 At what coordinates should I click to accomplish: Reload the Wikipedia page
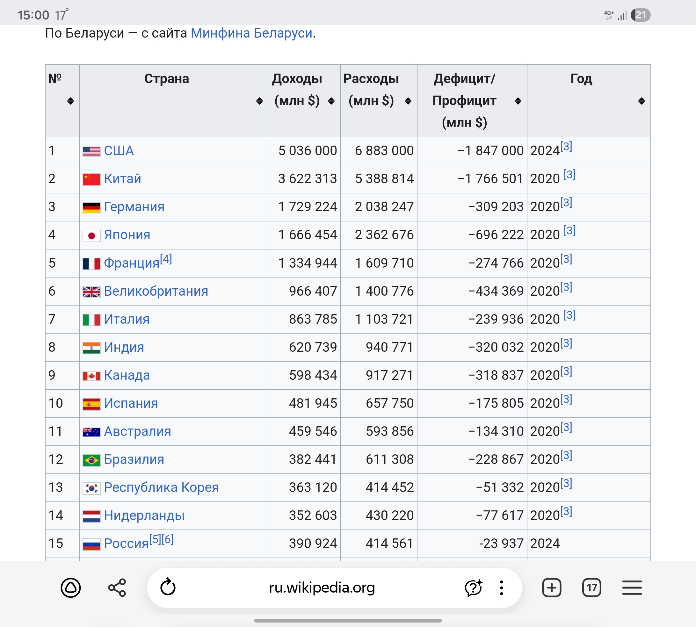168,587
